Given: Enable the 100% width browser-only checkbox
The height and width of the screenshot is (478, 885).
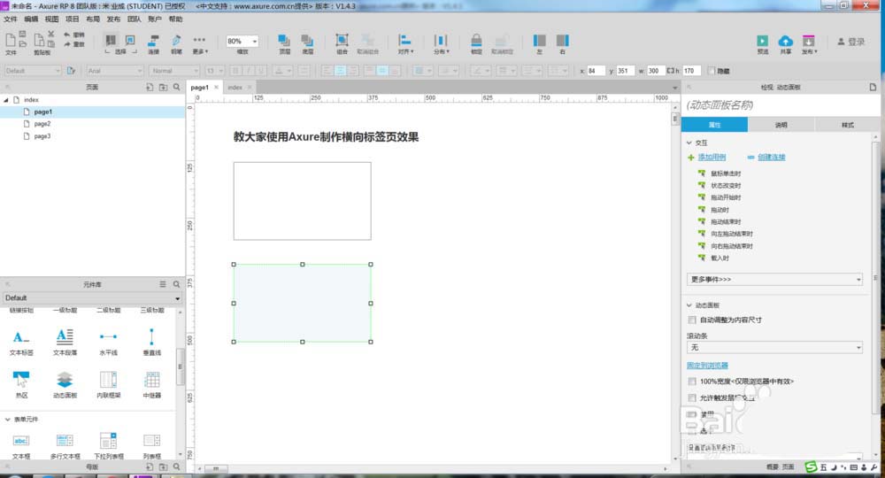Looking at the screenshot, I should [x=692, y=382].
